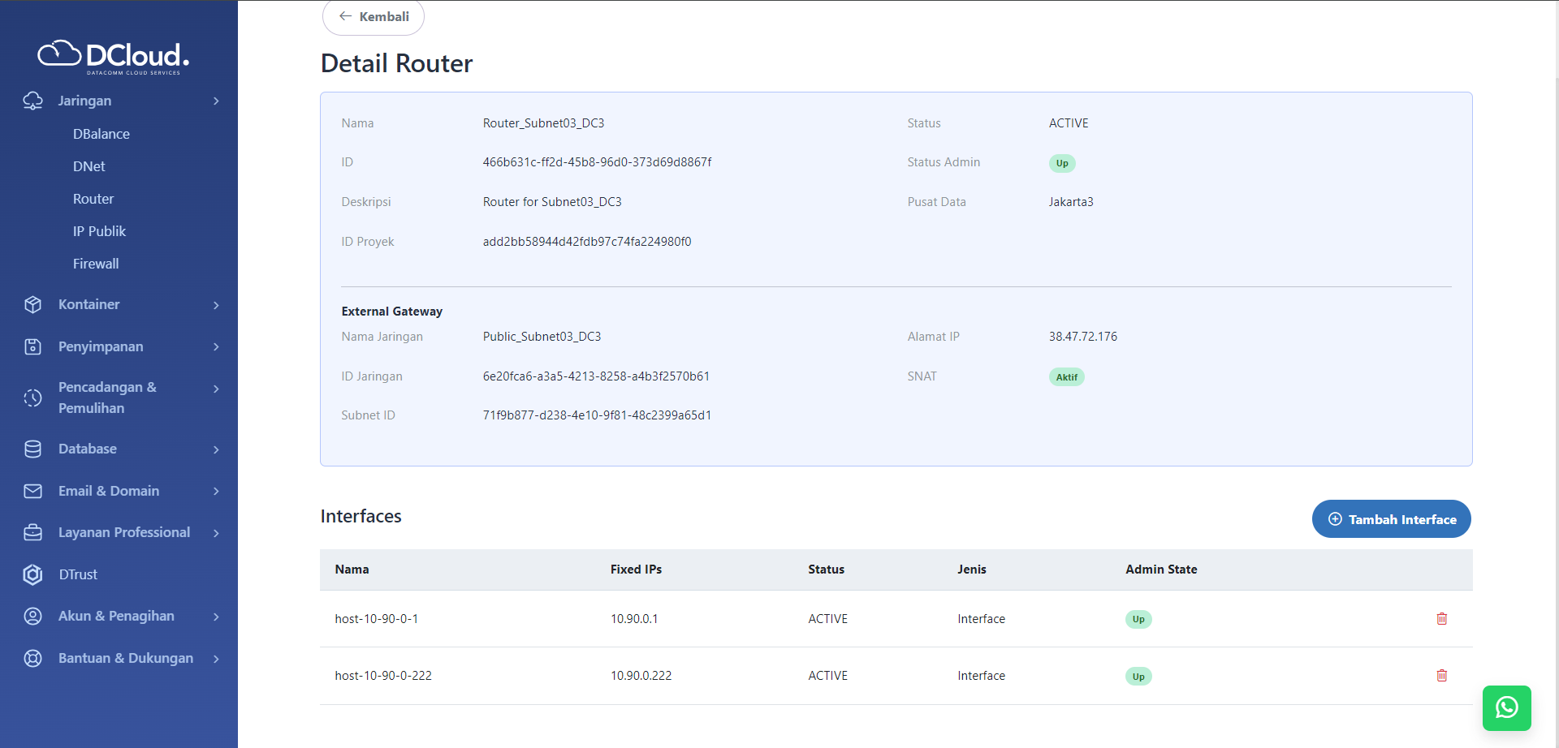Screen dimensions: 1559x748
Task: Click the Database cylinder icon
Action: [32, 449]
